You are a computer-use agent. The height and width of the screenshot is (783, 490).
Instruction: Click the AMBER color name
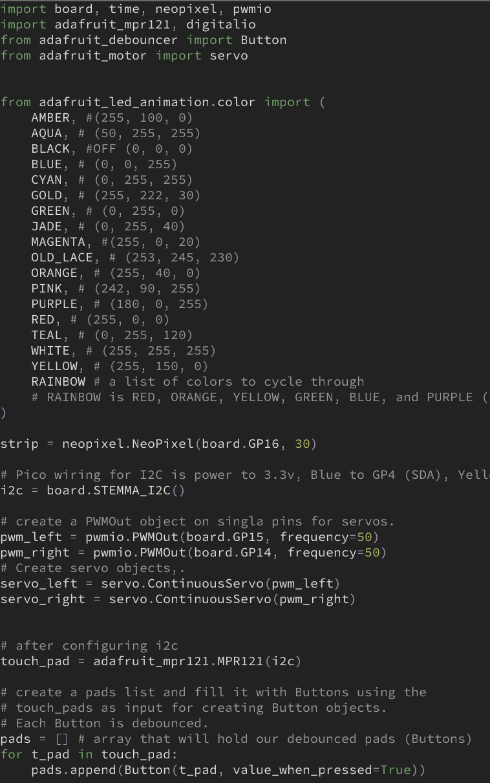tap(50, 118)
